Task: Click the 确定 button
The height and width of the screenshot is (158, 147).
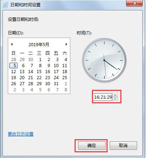Action: 92,146
